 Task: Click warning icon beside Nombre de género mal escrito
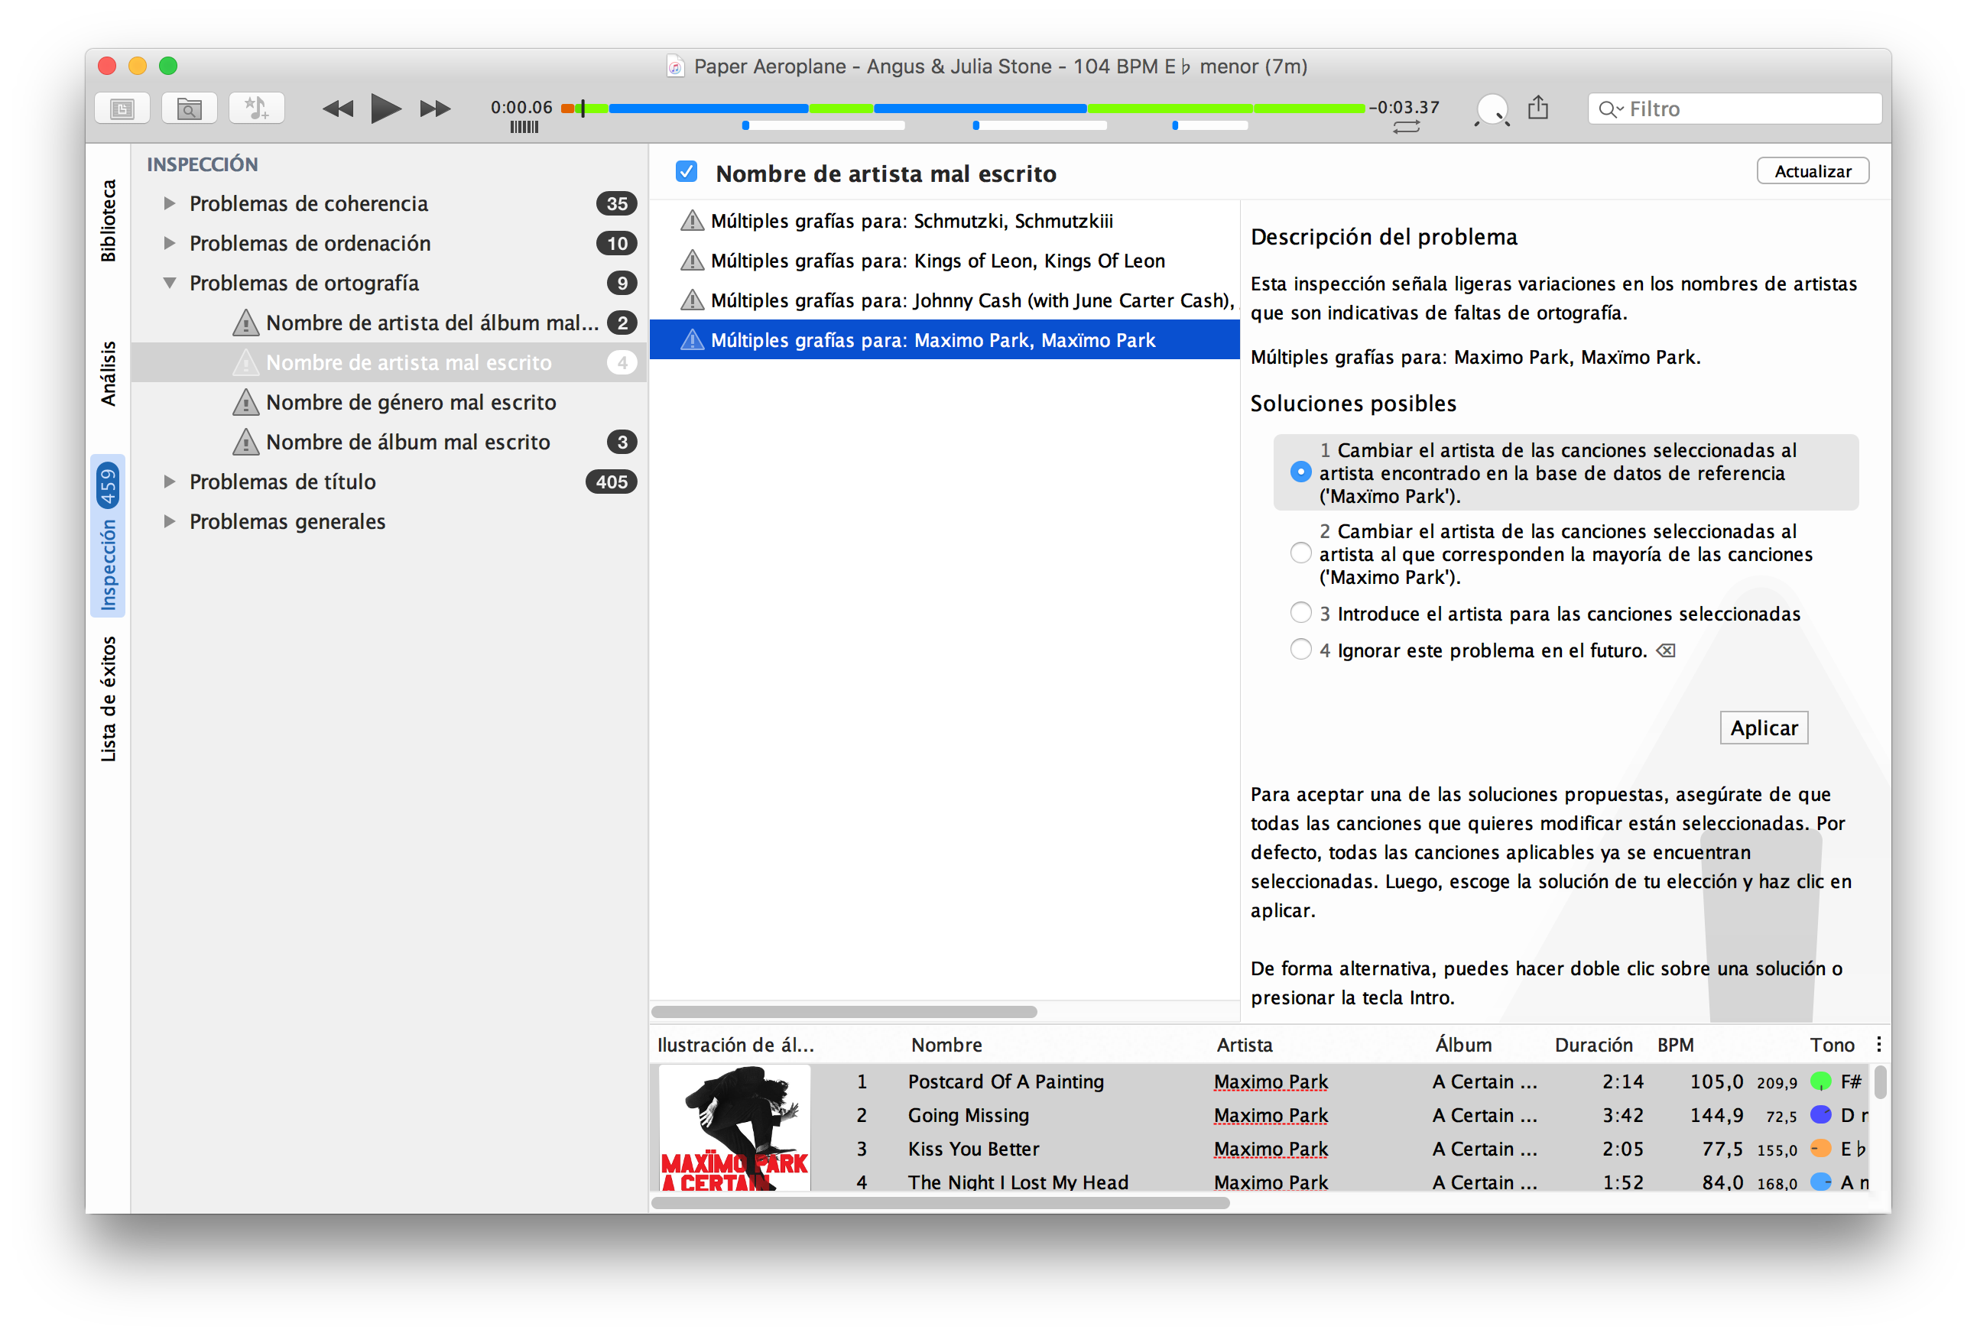point(246,402)
